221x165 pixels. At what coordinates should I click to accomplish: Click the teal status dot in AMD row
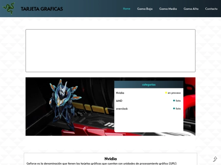click(x=174, y=101)
